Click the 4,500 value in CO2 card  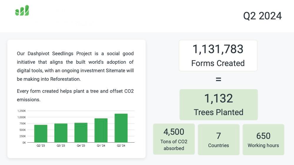tap(174, 132)
